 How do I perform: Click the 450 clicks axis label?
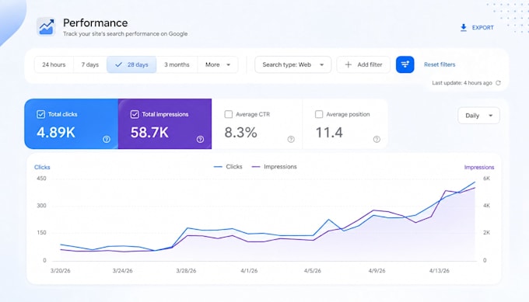pos(41,179)
